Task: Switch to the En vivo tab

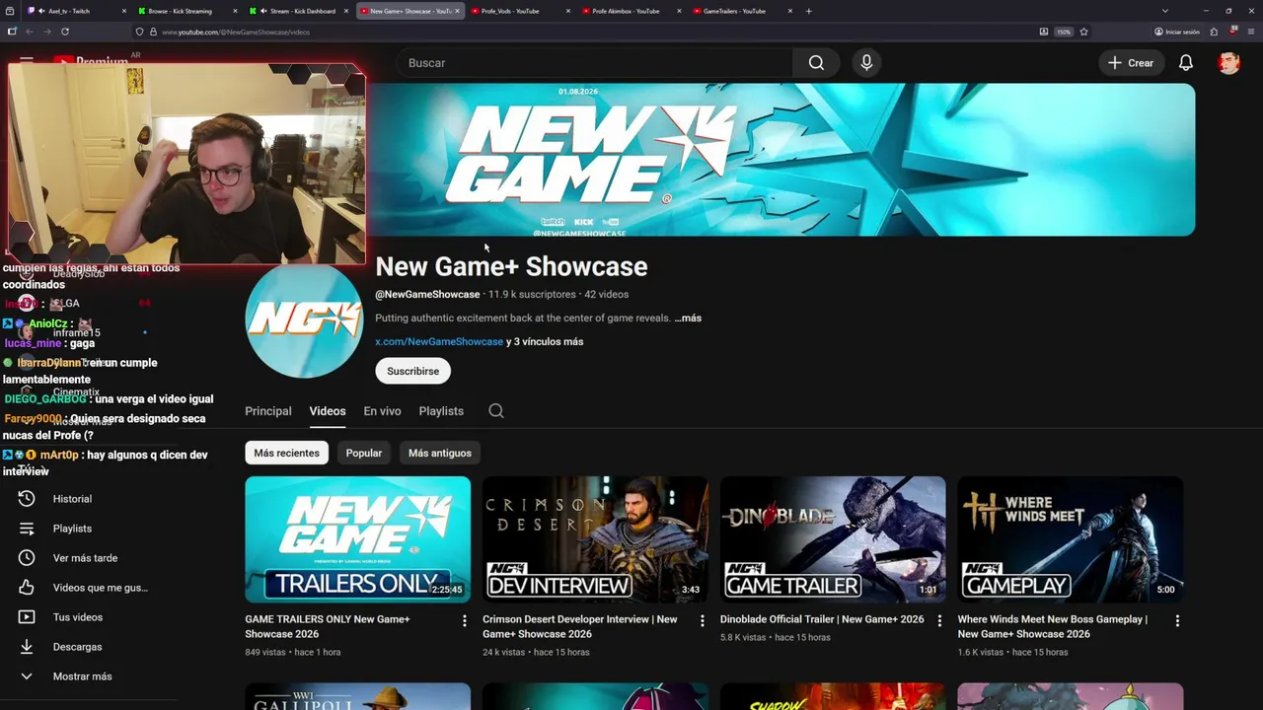Action: [x=382, y=411]
